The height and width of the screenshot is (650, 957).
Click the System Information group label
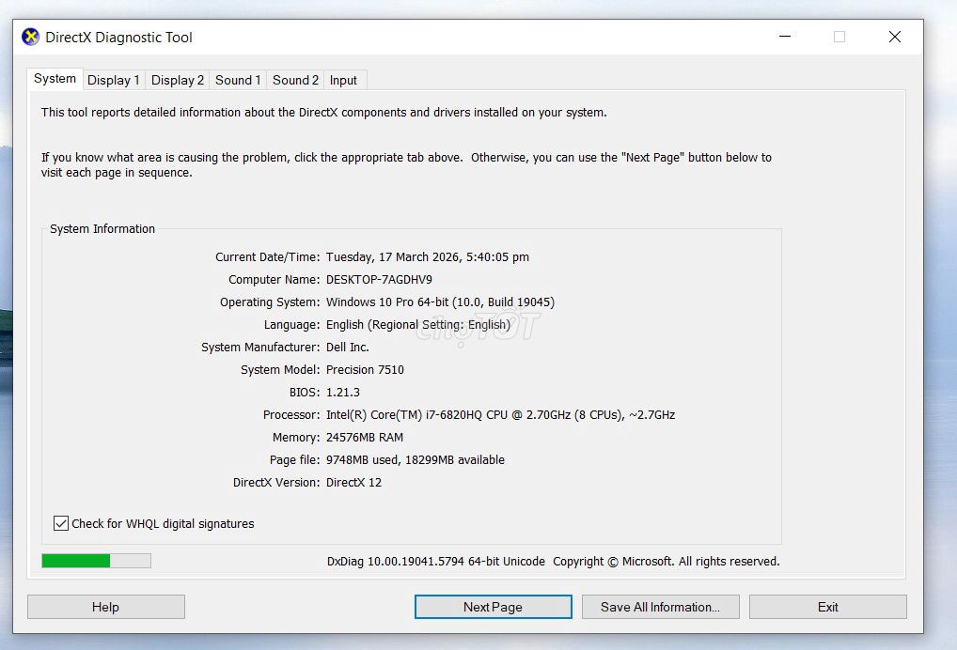(x=102, y=229)
